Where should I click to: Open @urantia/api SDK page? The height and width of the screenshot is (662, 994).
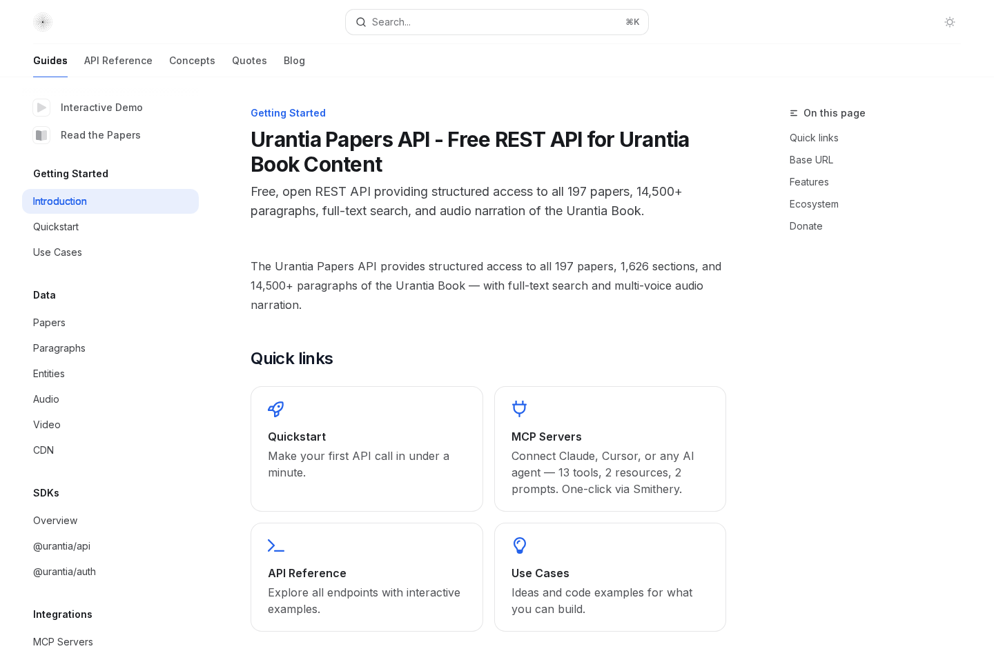click(61, 546)
